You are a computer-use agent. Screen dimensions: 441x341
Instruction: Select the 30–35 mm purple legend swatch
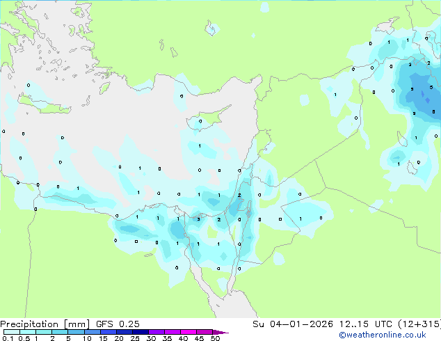[x=157, y=332]
